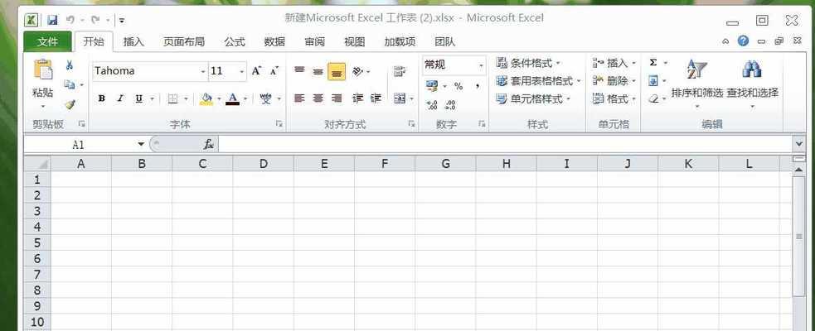The image size is (815, 331).
Task: Click decrease indent icon
Action: pyautogui.click(x=357, y=98)
